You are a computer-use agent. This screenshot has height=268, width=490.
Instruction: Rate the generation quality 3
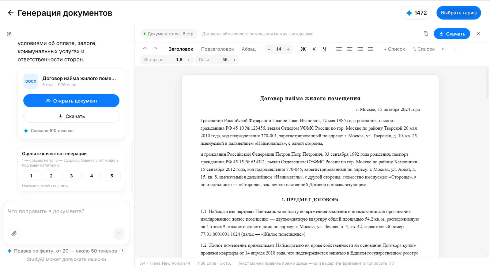pyautogui.click(x=71, y=176)
